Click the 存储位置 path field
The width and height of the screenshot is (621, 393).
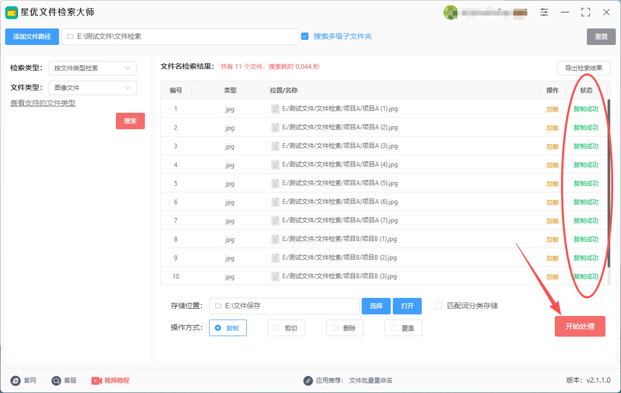coord(284,306)
